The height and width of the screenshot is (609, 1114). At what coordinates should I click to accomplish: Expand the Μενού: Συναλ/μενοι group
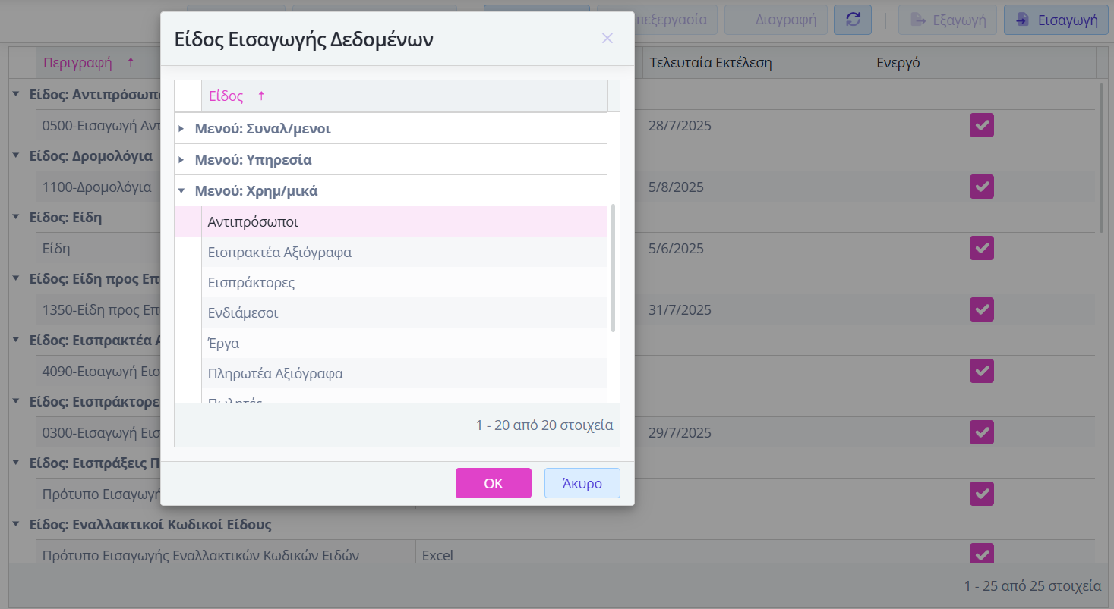pos(181,129)
